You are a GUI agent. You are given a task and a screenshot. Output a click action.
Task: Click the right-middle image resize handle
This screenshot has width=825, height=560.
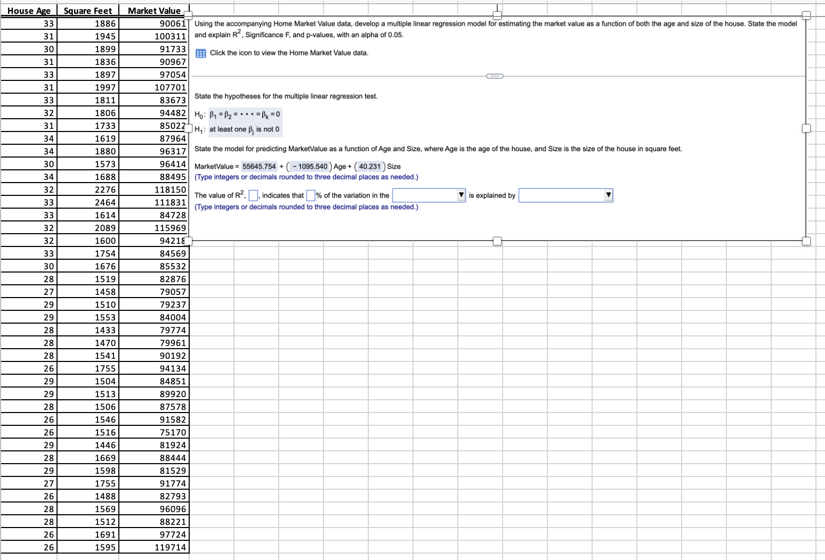(x=806, y=128)
